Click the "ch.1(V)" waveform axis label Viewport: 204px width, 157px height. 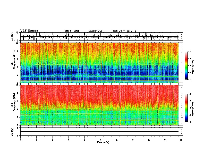[x=12, y=36]
